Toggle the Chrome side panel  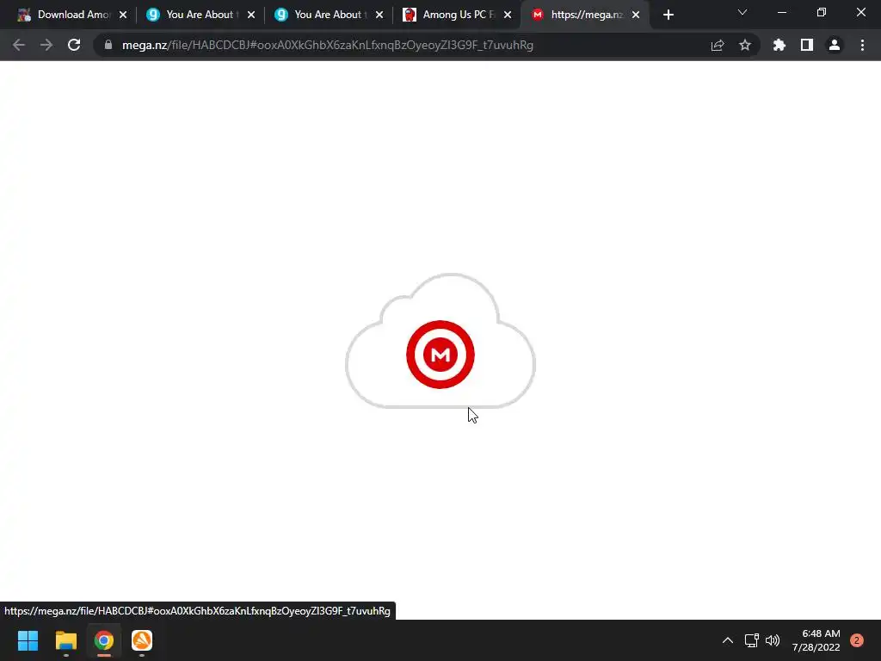tap(807, 45)
